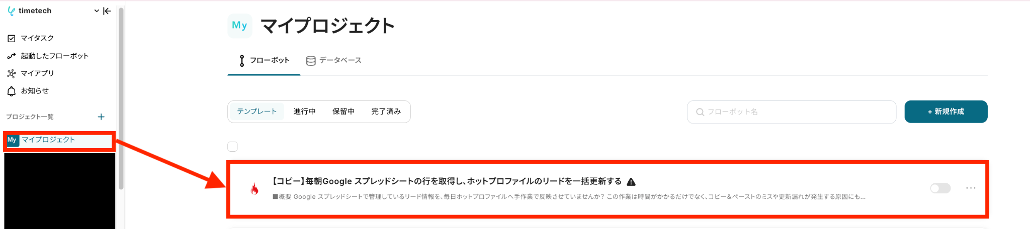The width and height of the screenshot is (1030, 229).
Task: Filter by 進行中 status
Action: 305,111
